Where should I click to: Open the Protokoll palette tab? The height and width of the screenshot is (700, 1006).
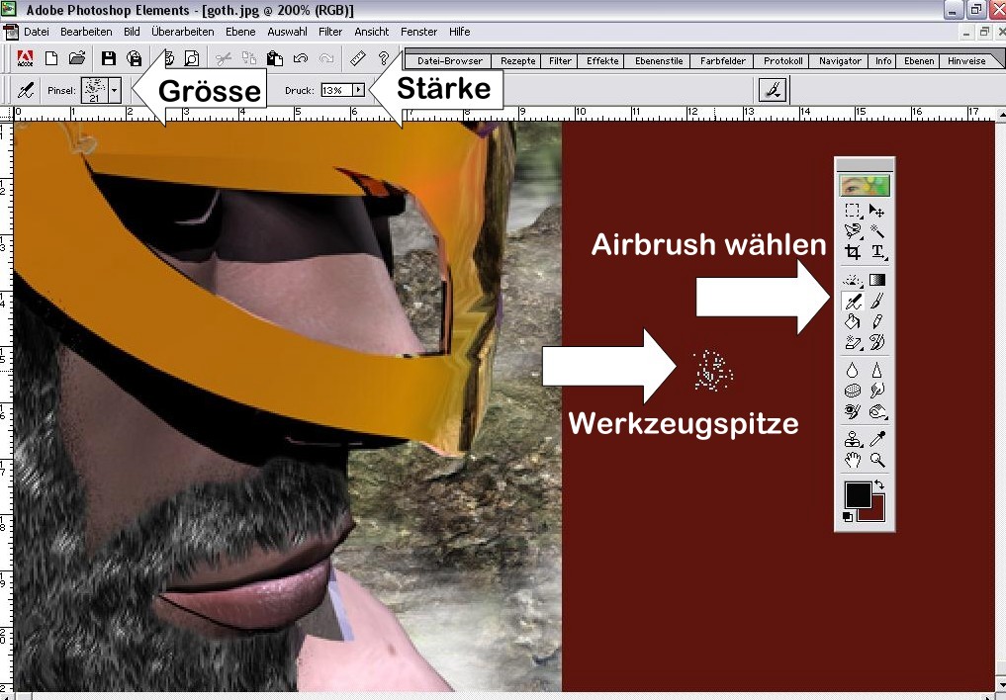[782, 61]
